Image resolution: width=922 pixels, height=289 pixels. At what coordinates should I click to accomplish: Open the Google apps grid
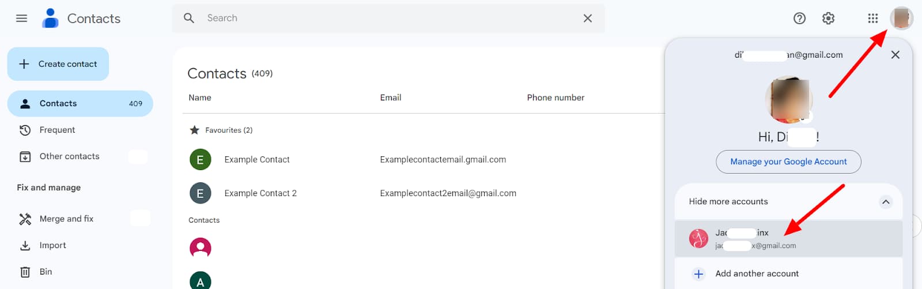[872, 18]
